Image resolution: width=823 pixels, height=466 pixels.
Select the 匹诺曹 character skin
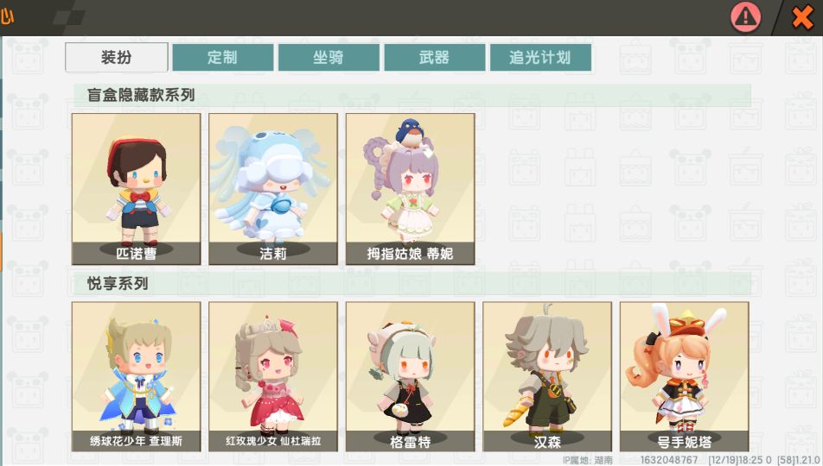click(137, 189)
